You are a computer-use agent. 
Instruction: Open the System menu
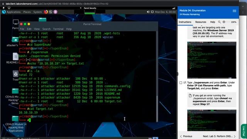tap(37, 12)
